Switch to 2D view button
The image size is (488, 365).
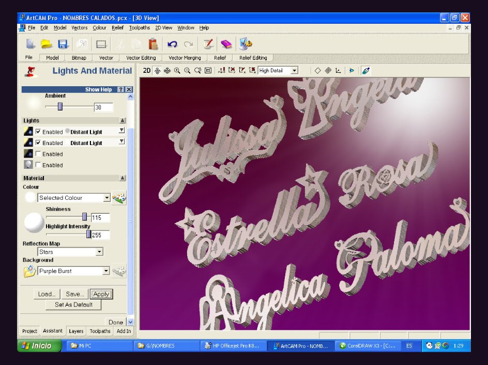tap(147, 71)
